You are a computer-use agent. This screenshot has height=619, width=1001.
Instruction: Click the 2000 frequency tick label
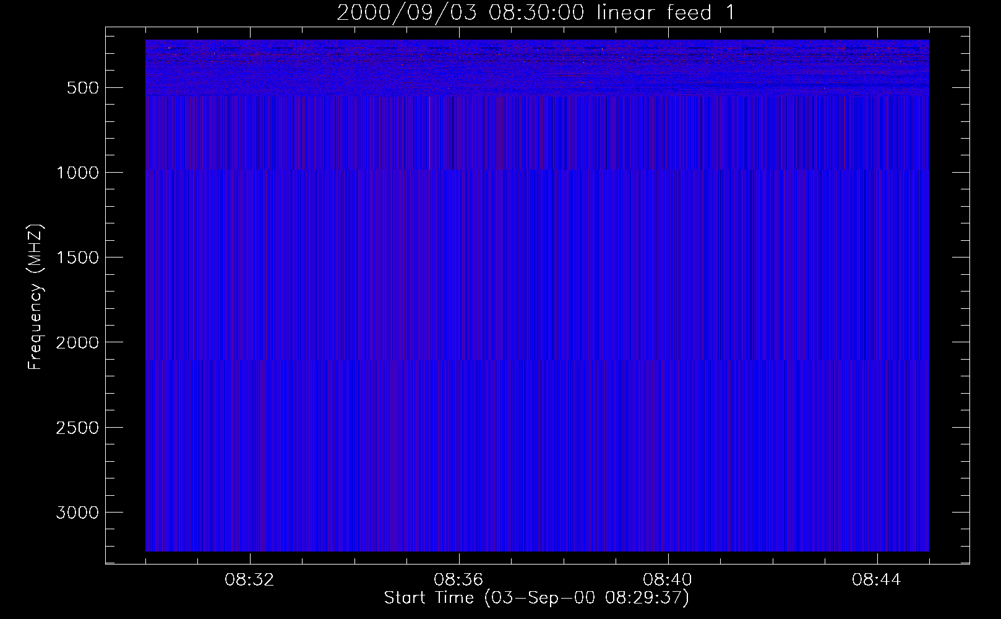pyautogui.click(x=77, y=342)
